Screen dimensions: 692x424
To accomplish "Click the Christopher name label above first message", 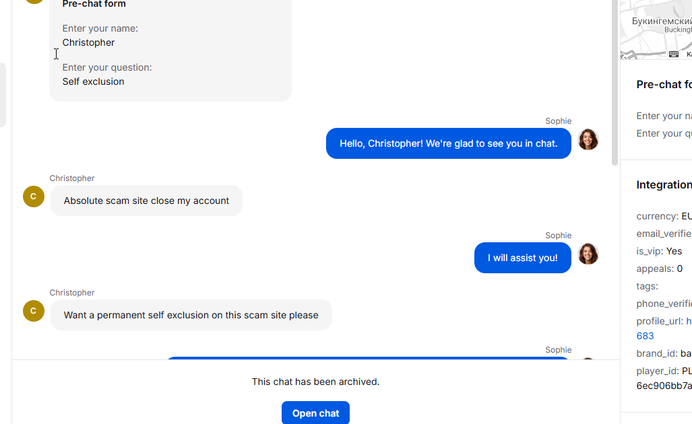I will [72, 178].
